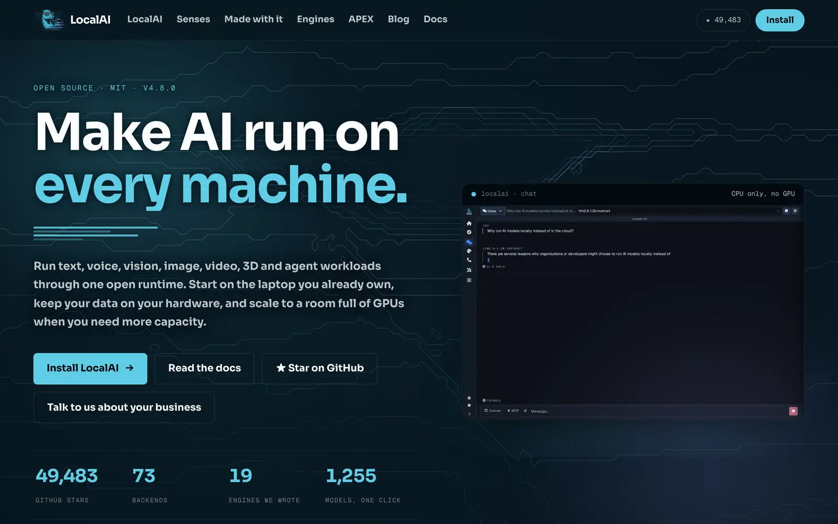
Task: Open the APEX nav item
Action: (361, 19)
